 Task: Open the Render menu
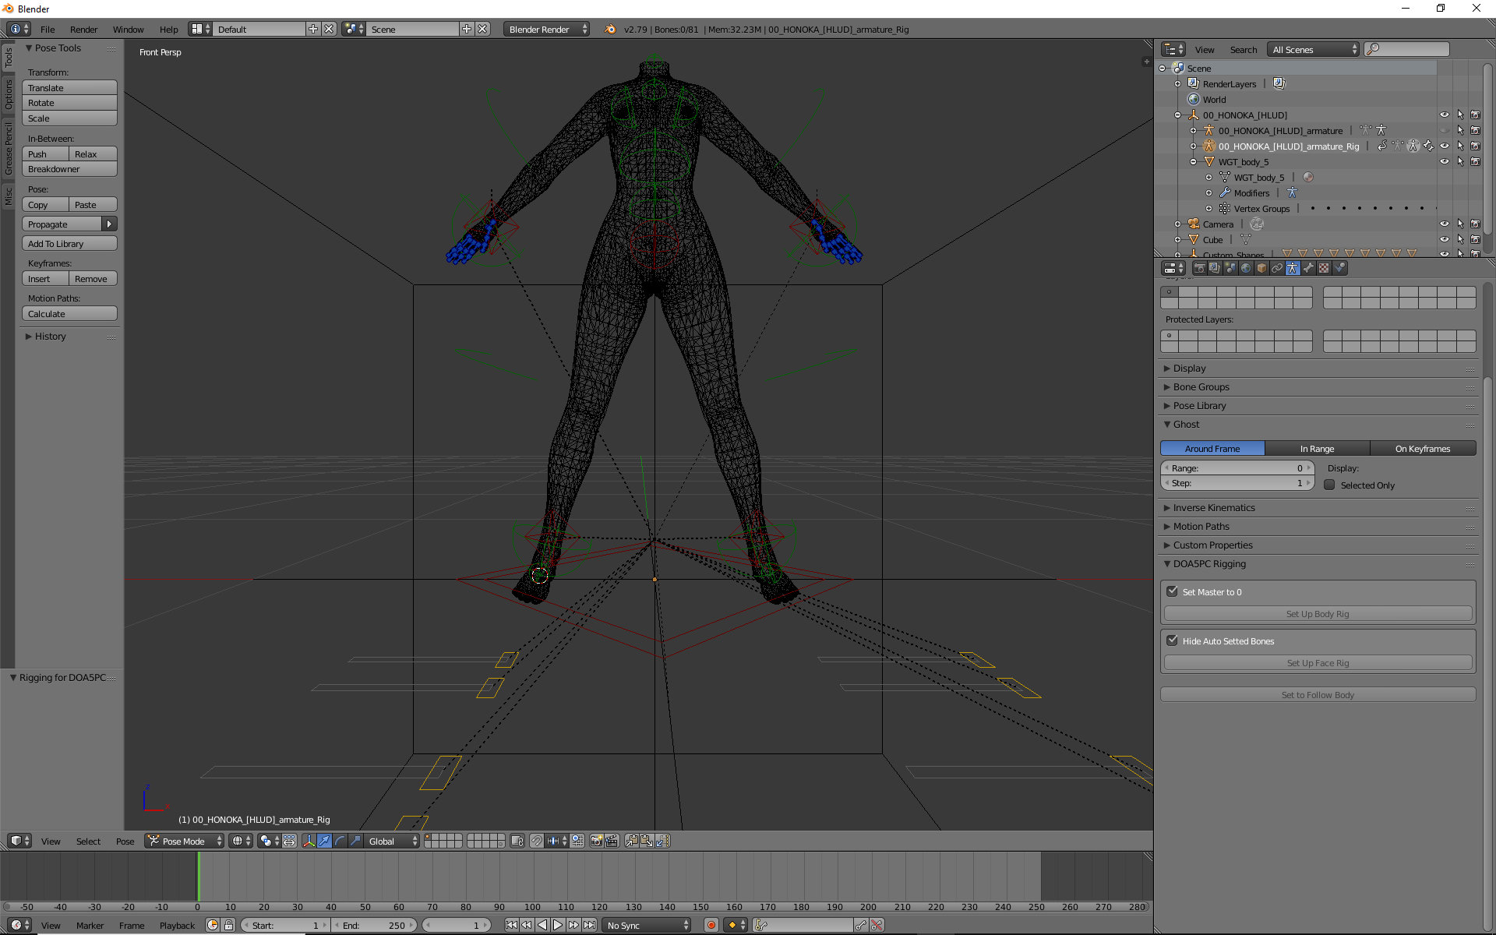pyautogui.click(x=83, y=29)
